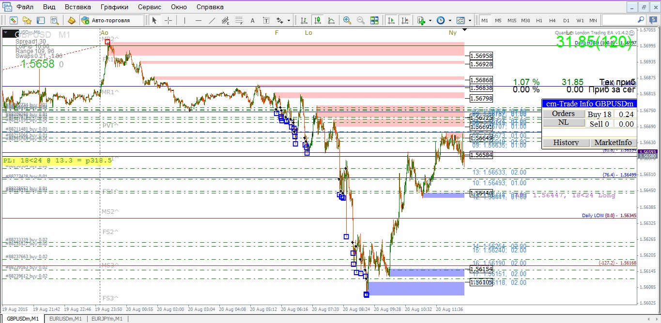
Task: Open the chat notifications icon
Action: click(653, 20)
